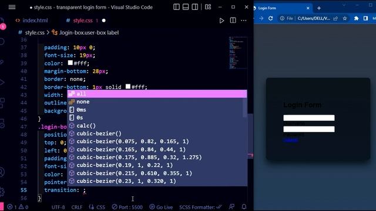Open browser Extensions puzzle icon
This screenshot has height=211, width=376.
tap(357, 18)
